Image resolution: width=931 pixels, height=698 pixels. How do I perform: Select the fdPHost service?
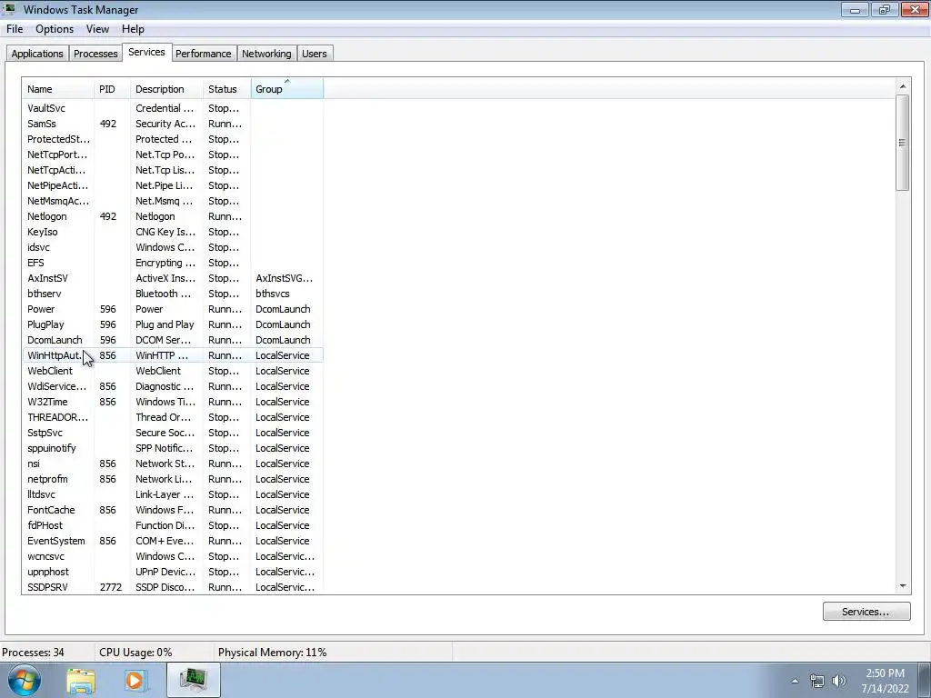pyautogui.click(x=45, y=524)
